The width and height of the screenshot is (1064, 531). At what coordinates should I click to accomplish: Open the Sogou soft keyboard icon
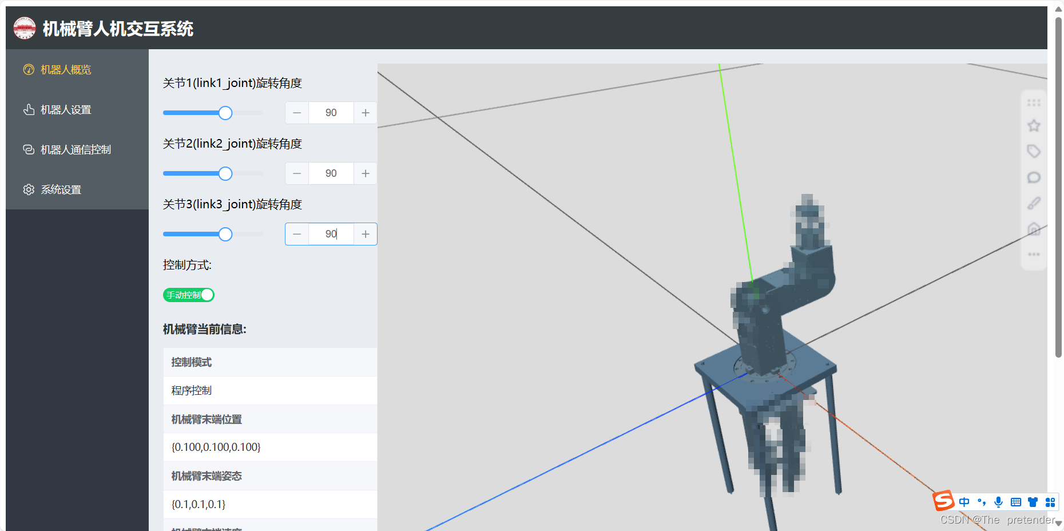[1016, 502]
